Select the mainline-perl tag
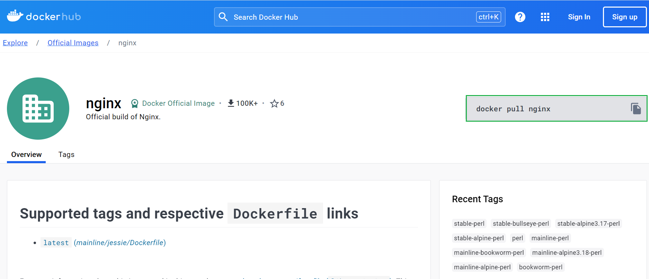The width and height of the screenshot is (649, 279). pos(550,238)
